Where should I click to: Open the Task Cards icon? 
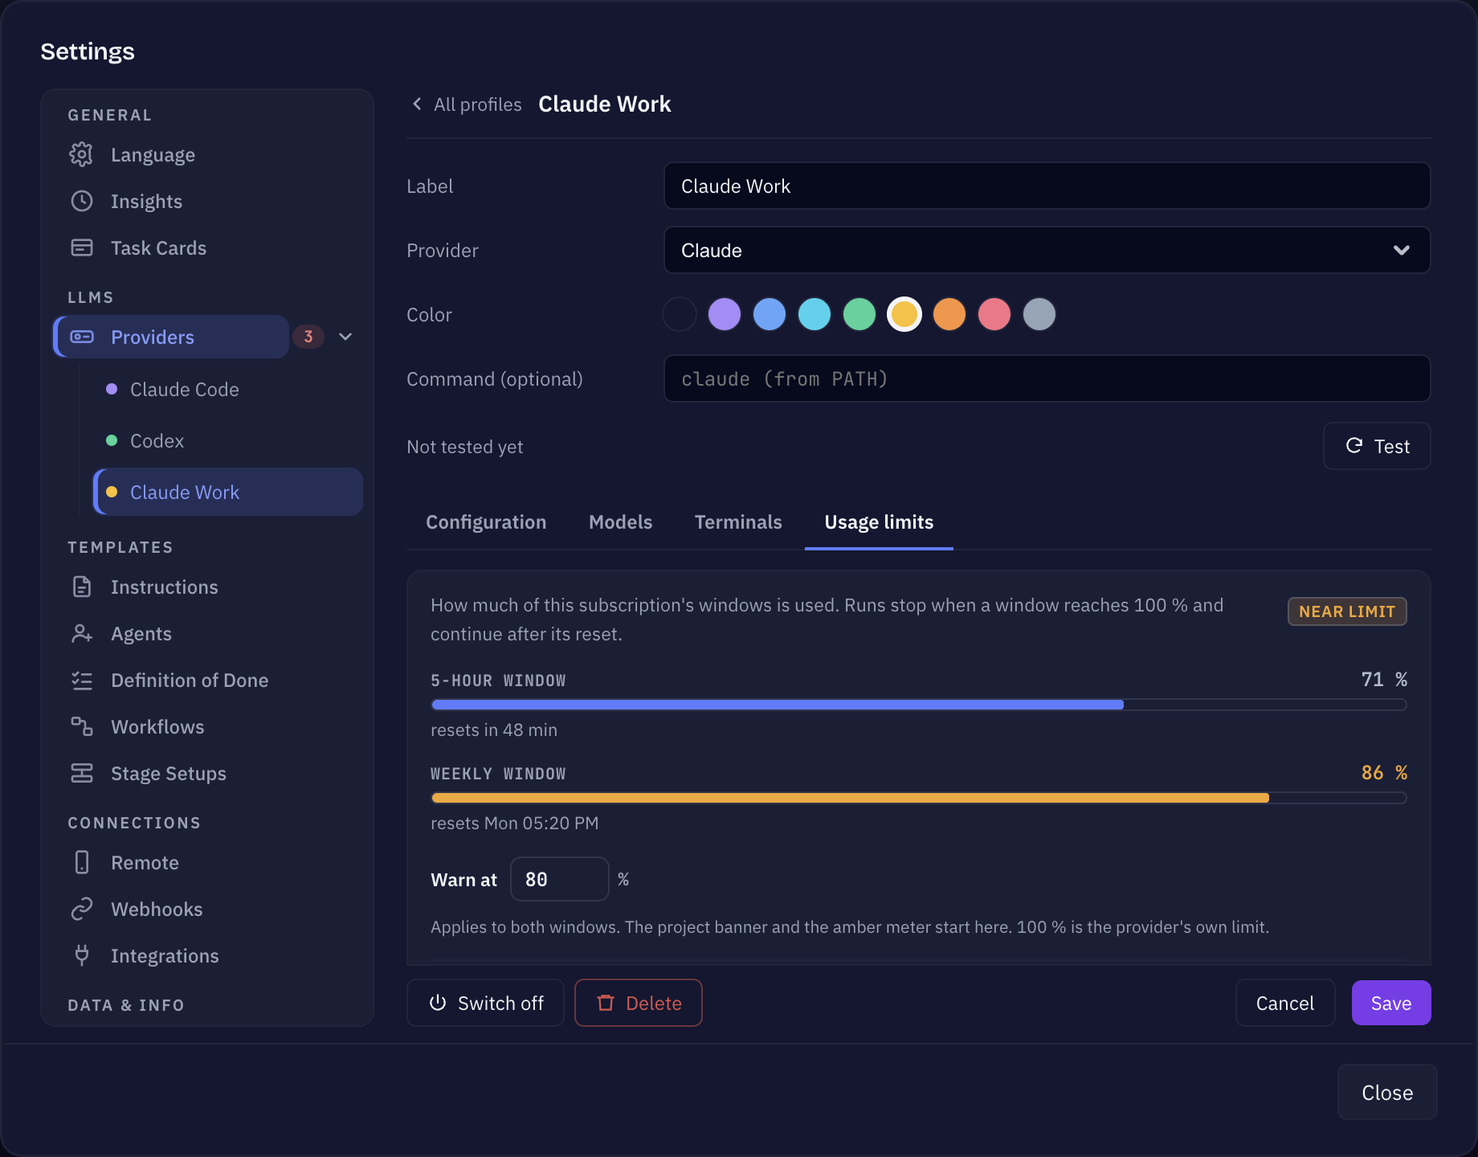81,247
